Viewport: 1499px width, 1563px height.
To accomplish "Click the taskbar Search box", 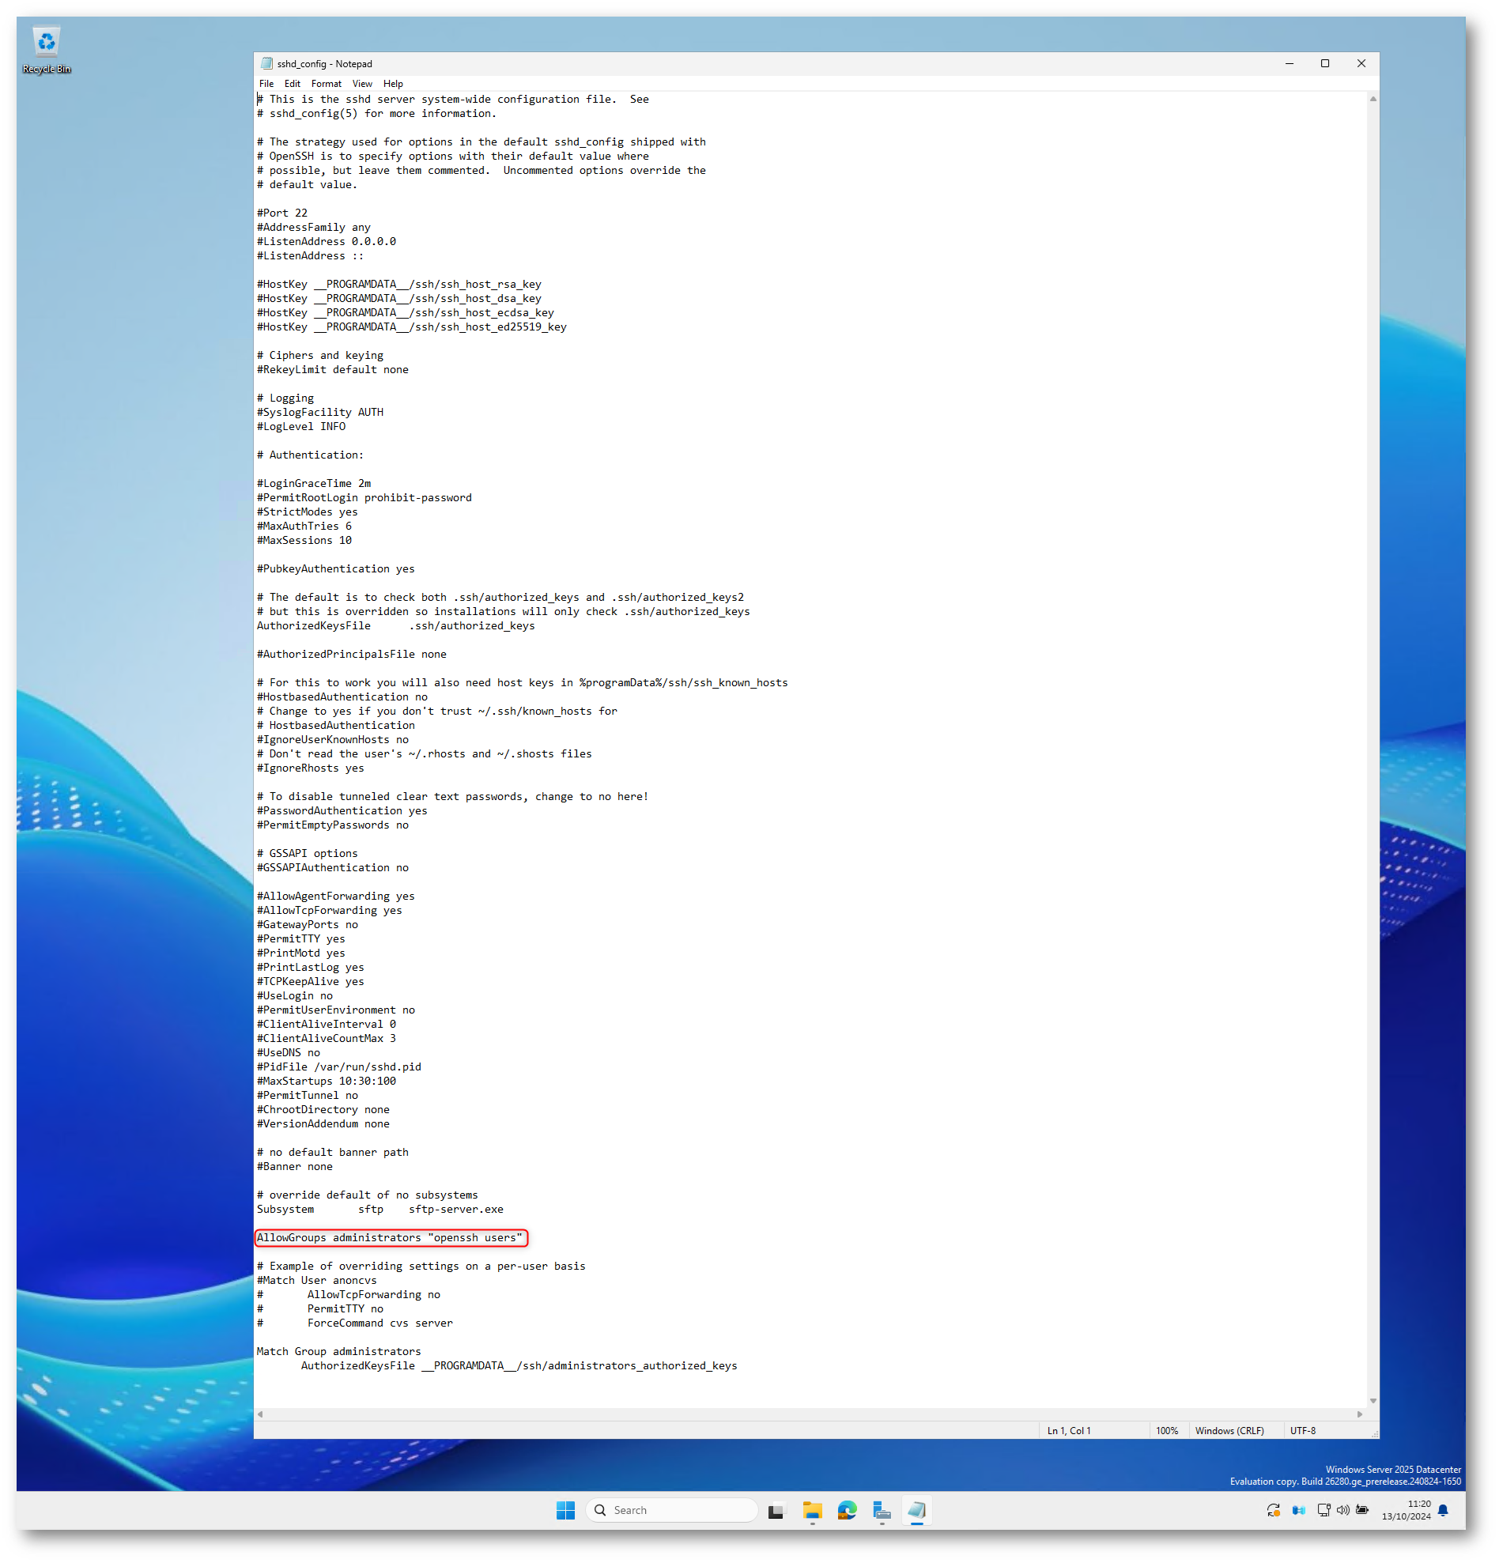I will (x=671, y=1510).
